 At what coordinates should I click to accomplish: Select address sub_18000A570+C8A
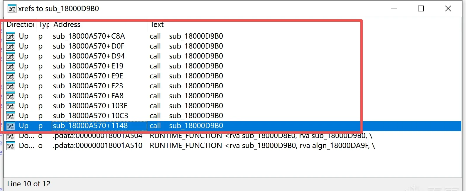click(x=89, y=36)
